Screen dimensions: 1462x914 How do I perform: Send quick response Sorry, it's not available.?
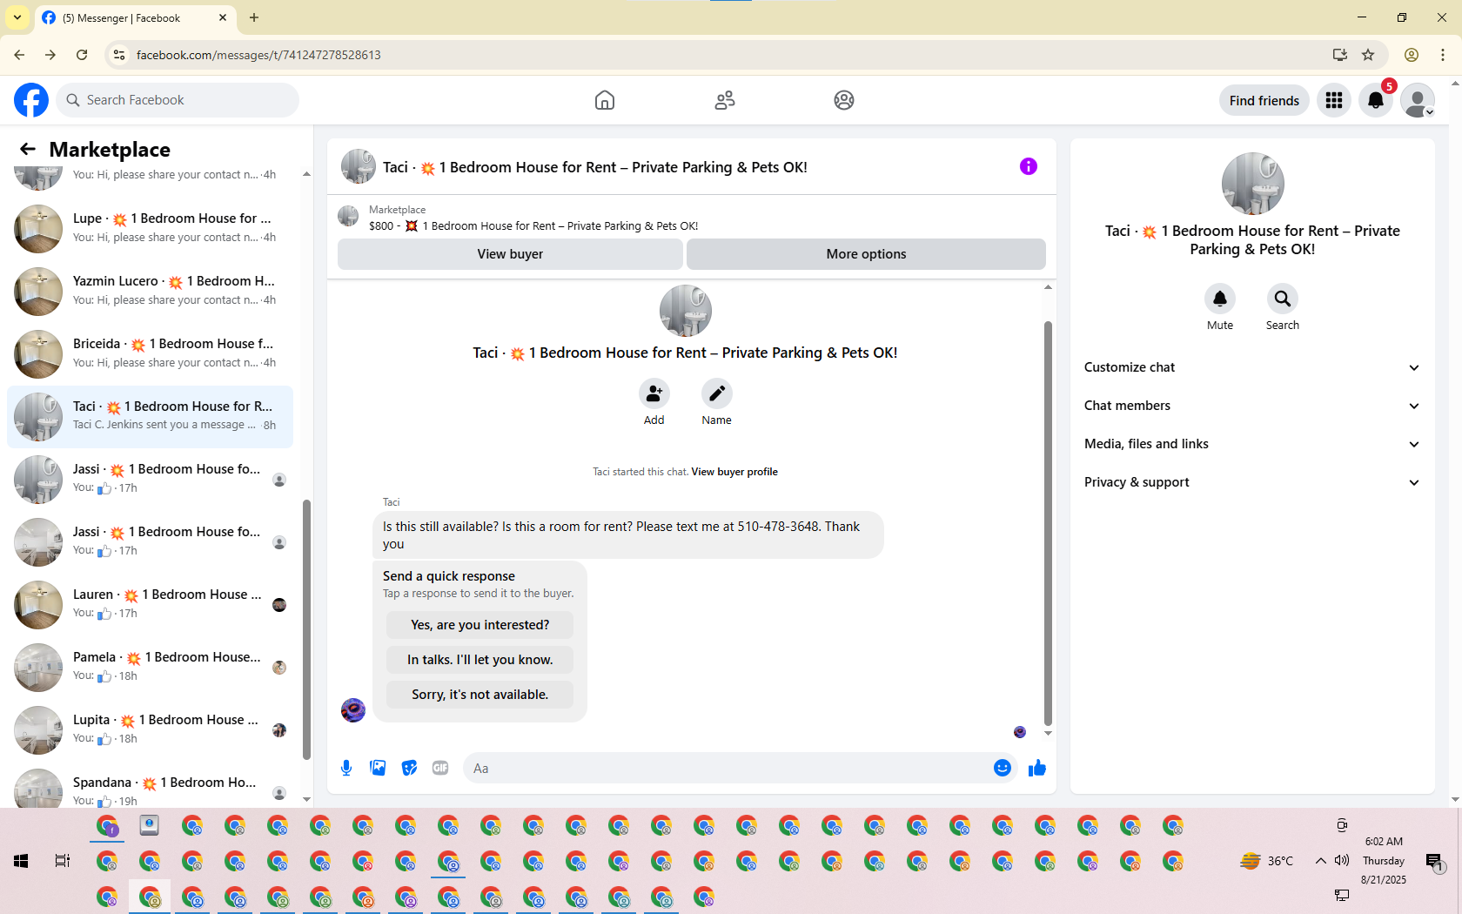click(480, 695)
